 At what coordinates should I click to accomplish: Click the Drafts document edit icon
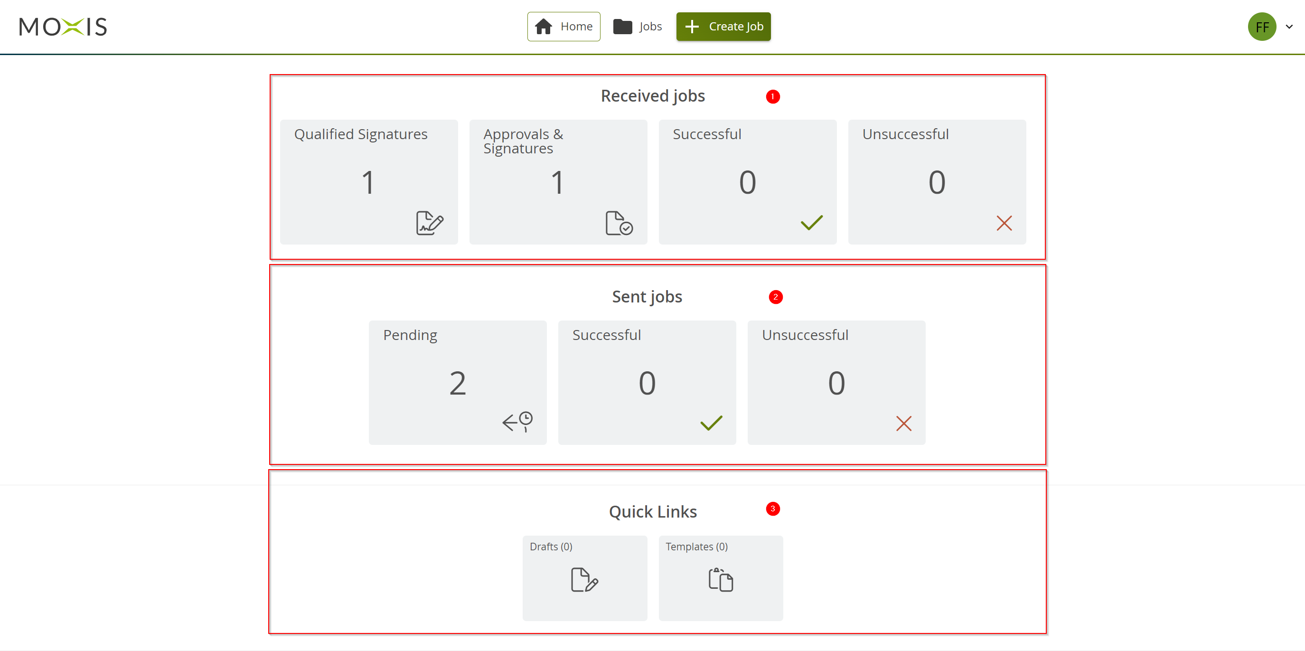[584, 580]
